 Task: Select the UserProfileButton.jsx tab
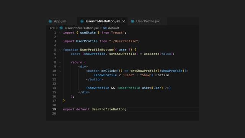pyautogui.click(x=102, y=21)
